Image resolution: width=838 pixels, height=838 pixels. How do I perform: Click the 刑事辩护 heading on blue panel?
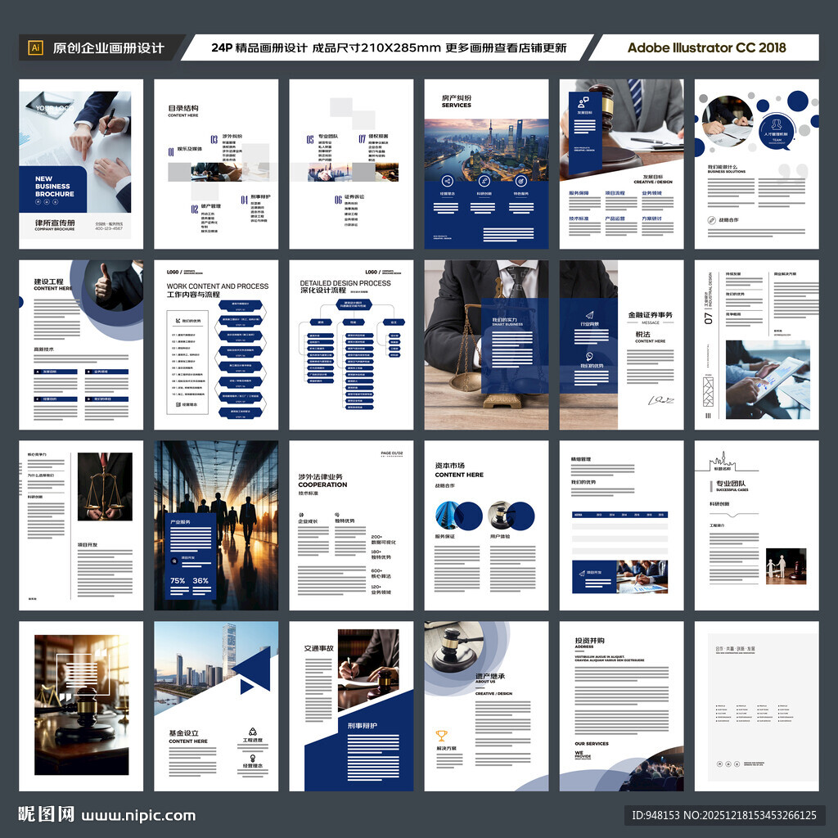point(362,725)
